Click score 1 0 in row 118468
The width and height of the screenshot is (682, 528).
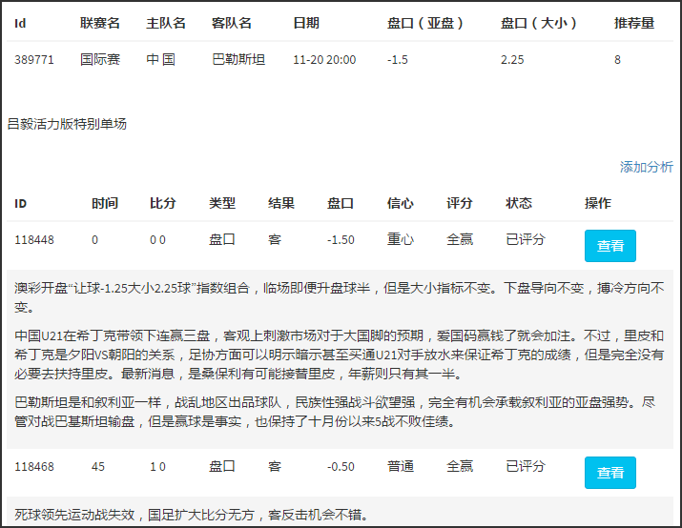point(157,467)
